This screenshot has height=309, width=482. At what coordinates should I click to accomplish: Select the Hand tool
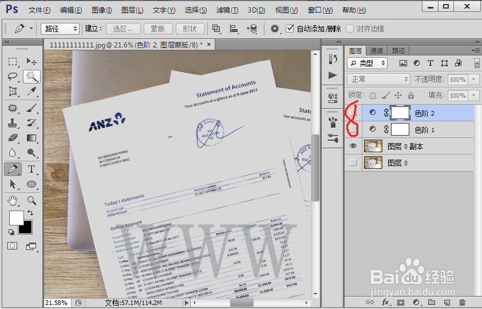[x=13, y=201]
